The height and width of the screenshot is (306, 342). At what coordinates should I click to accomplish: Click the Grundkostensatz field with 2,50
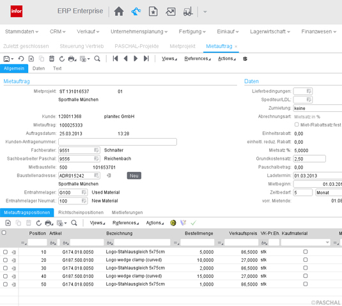pyautogui.click(x=309, y=158)
